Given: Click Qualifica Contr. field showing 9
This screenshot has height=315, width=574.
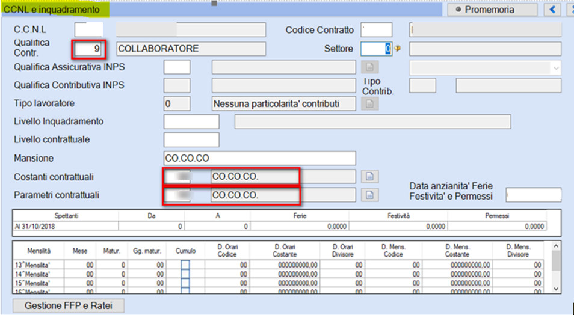Looking at the screenshot, I should tap(88, 49).
